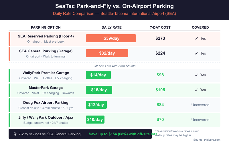Click the 7-DAY COST column header
The height and width of the screenshot is (143, 229).
(160, 27)
